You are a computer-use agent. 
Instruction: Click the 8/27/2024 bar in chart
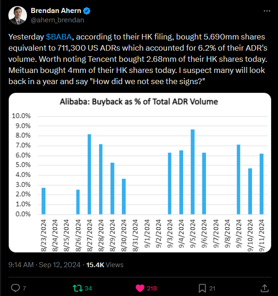[89, 174]
